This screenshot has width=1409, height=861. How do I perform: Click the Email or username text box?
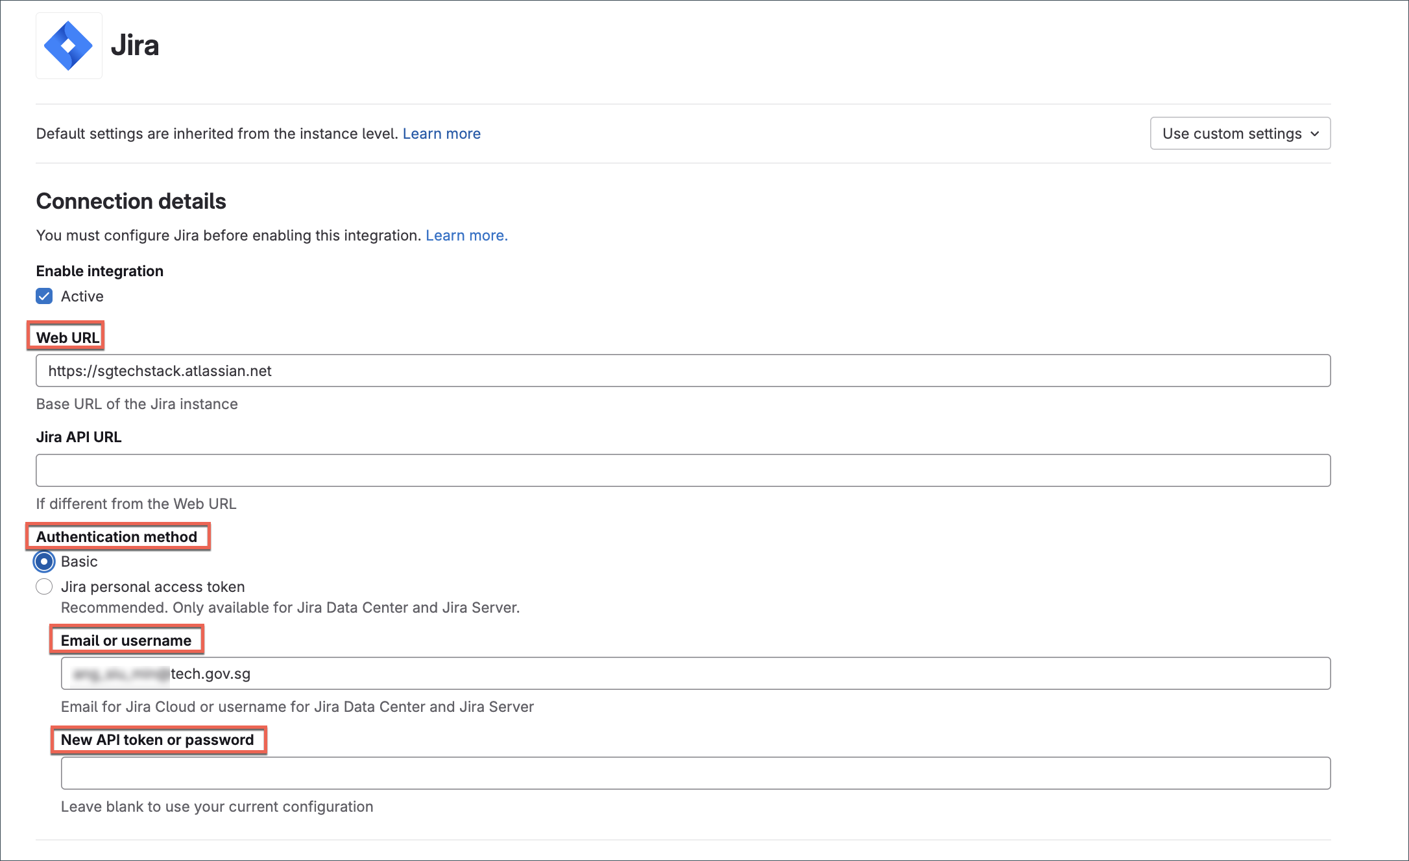pos(695,674)
